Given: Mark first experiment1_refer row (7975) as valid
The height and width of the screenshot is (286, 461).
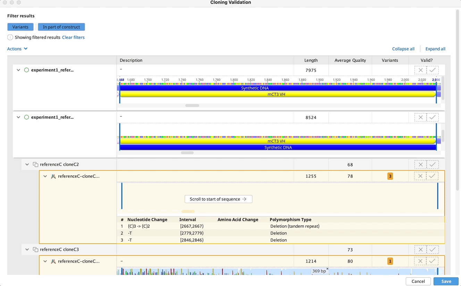Looking at the screenshot, I should point(433,70).
